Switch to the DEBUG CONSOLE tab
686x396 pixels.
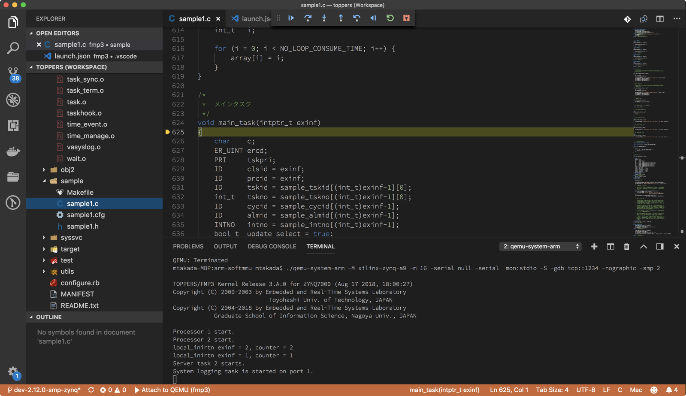pyautogui.click(x=272, y=246)
